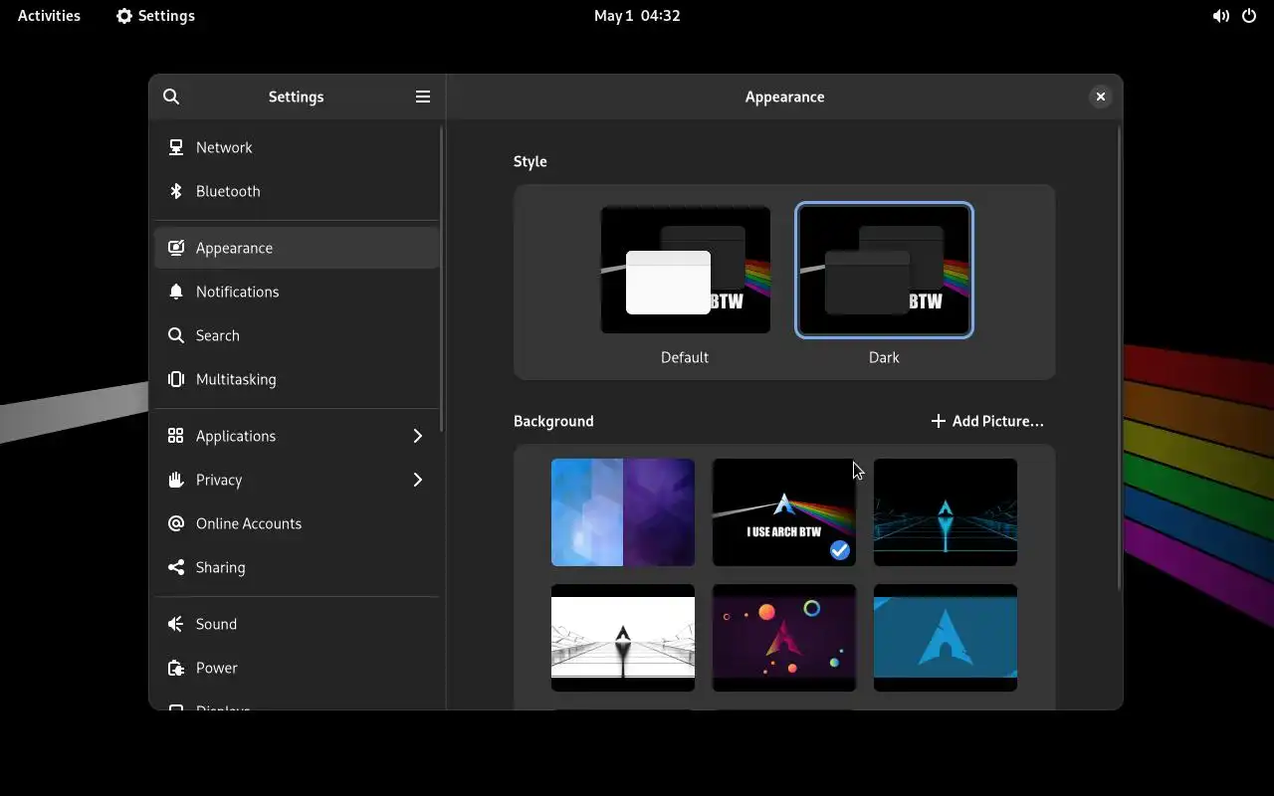
Task: Open the Power settings panel
Action: [x=297, y=668]
